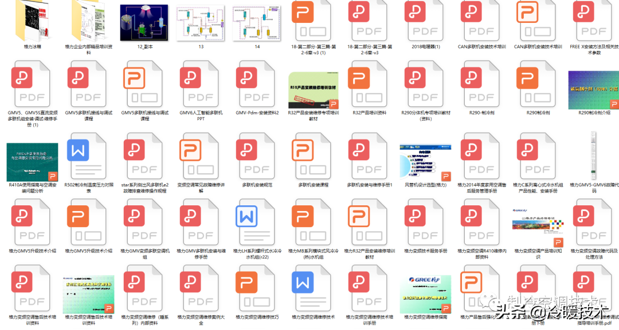Open 格力GMV多联机安装与维修手册 PDF

coord(201,222)
